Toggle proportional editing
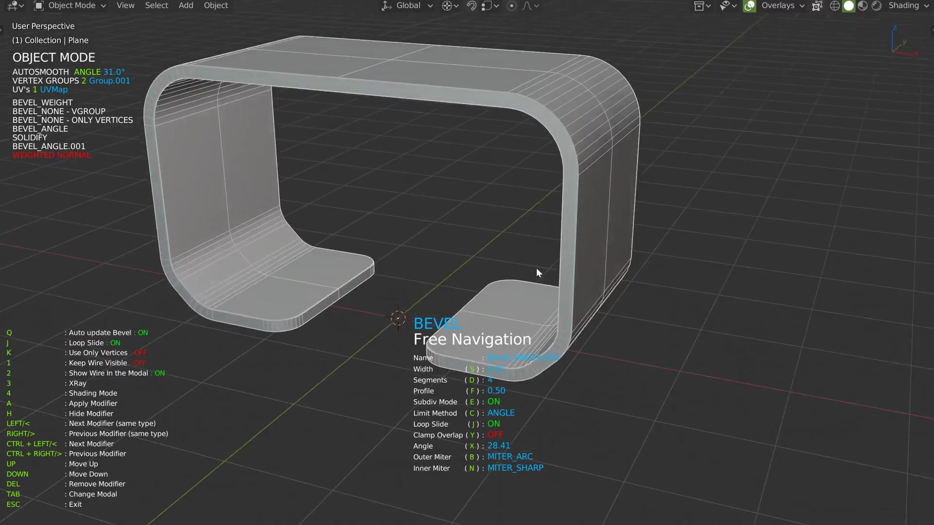This screenshot has height=525, width=934. (512, 5)
